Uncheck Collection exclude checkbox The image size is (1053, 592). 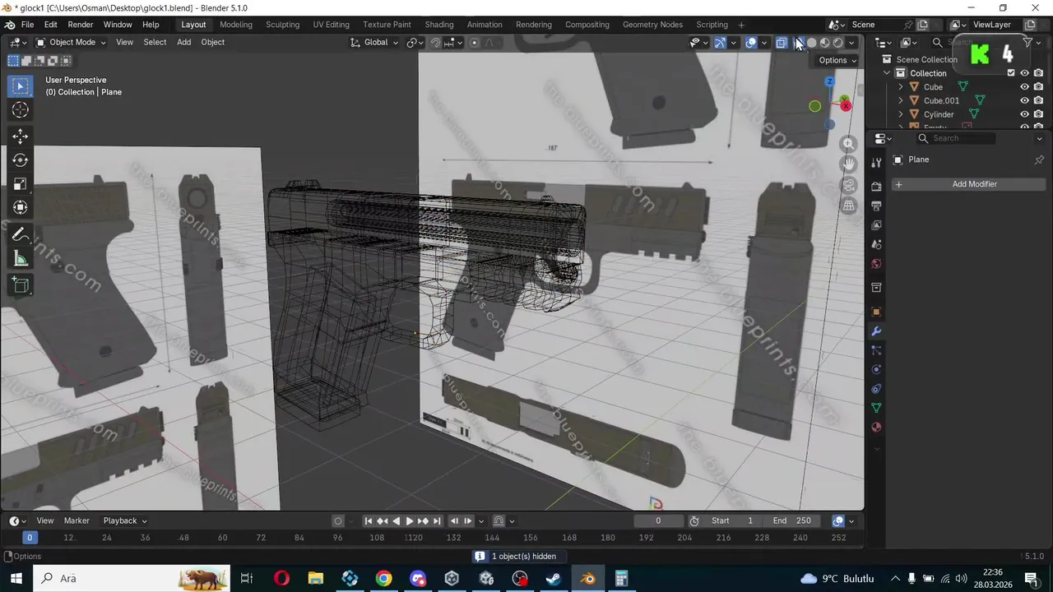1011,73
